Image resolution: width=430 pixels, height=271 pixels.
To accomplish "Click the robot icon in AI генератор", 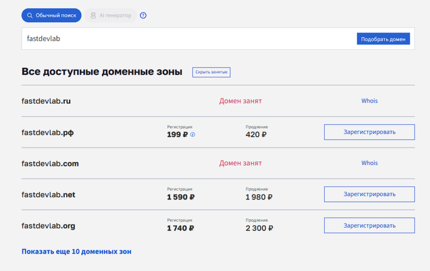I will 93,15.
